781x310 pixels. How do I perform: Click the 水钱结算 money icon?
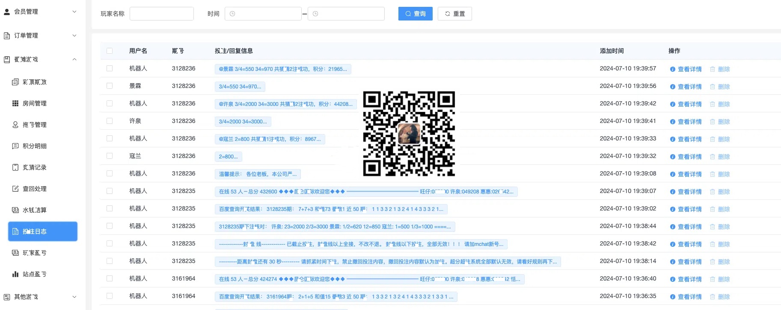pos(15,210)
